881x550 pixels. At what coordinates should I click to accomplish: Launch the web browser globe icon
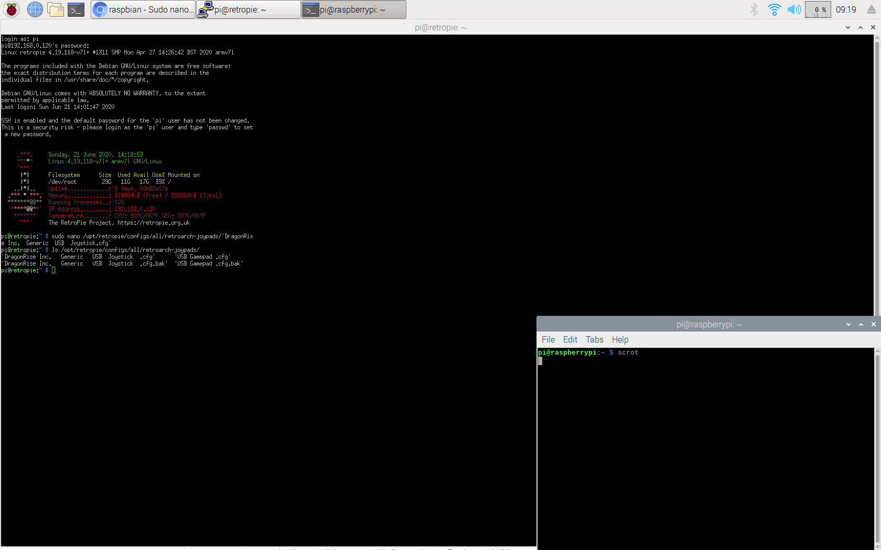(35, 9)
